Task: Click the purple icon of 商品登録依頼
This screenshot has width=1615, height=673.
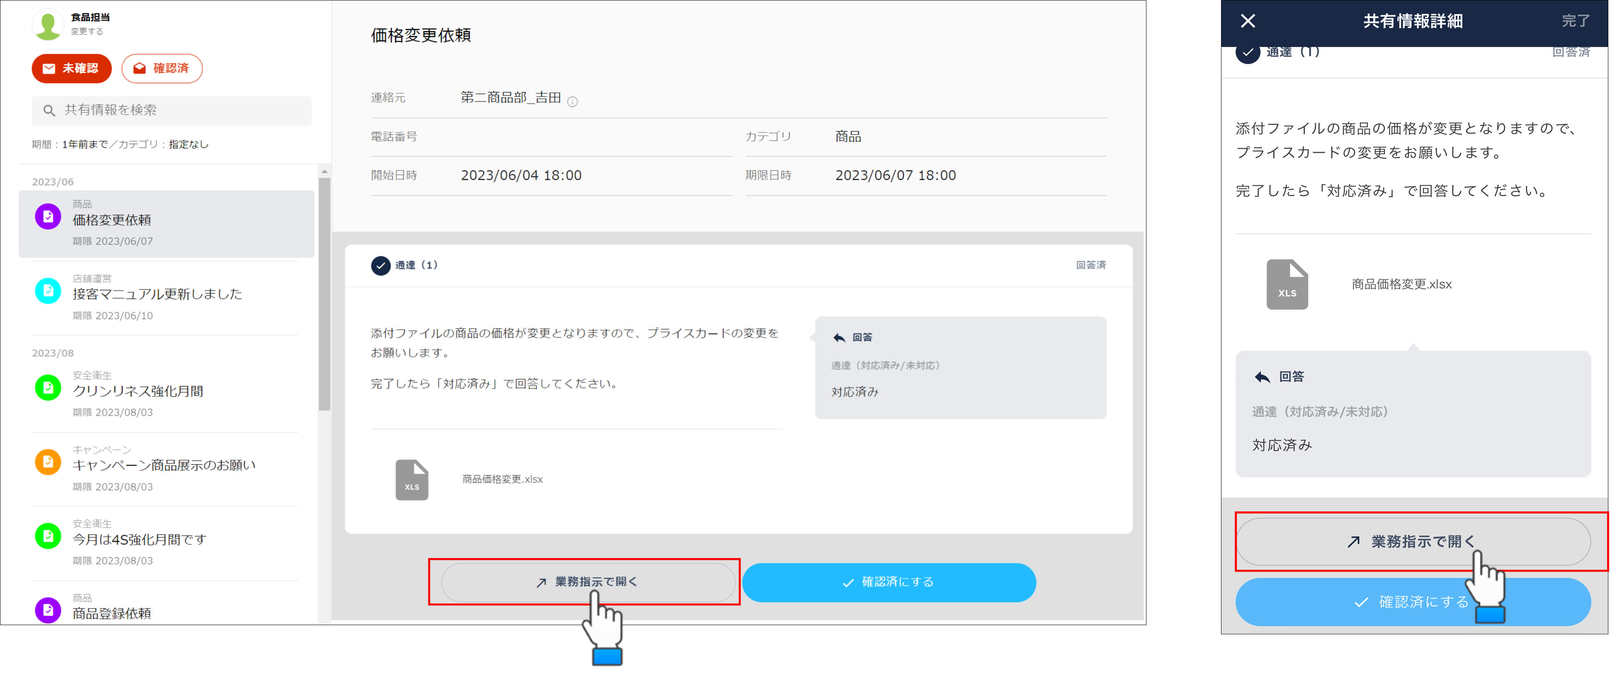Action: tap(48, 610)
